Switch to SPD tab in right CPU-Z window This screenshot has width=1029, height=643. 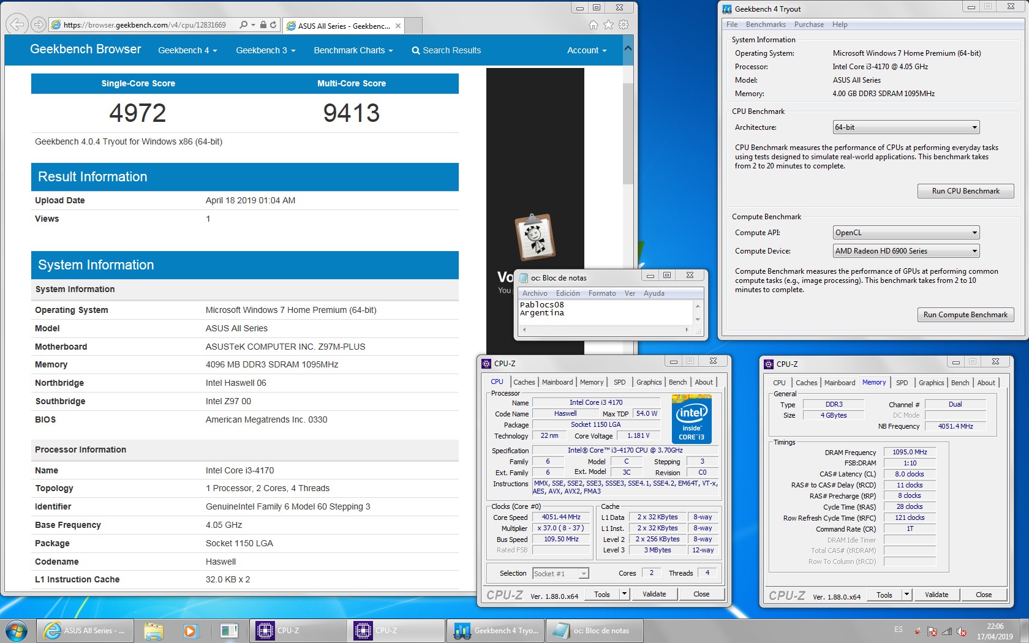(x=902, y=383)
